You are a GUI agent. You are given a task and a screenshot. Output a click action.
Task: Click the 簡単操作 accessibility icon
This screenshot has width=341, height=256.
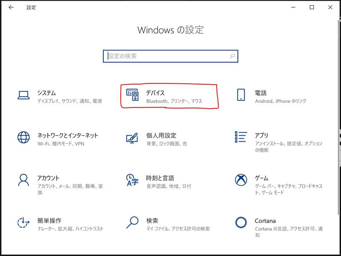(23, 222)
